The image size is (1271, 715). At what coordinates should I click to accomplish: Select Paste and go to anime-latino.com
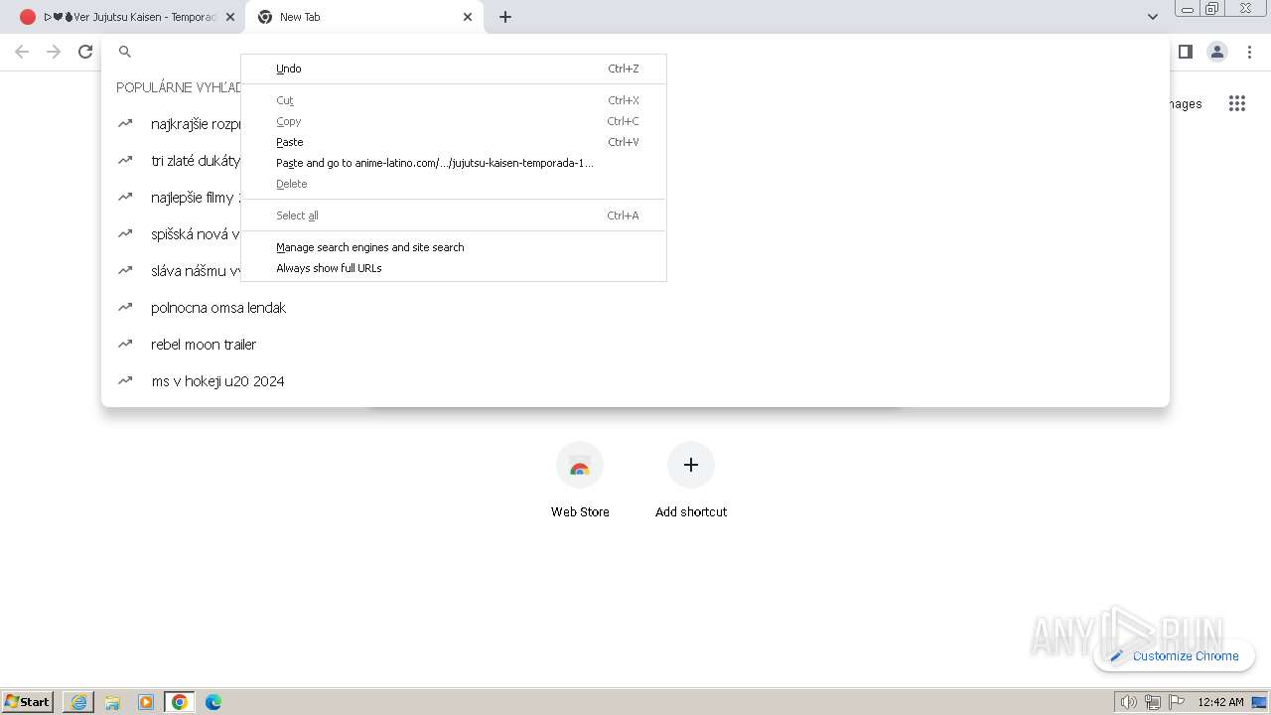tap(454, 163)
